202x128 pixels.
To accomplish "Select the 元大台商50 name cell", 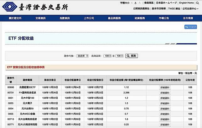I will [x=28, y=109].
